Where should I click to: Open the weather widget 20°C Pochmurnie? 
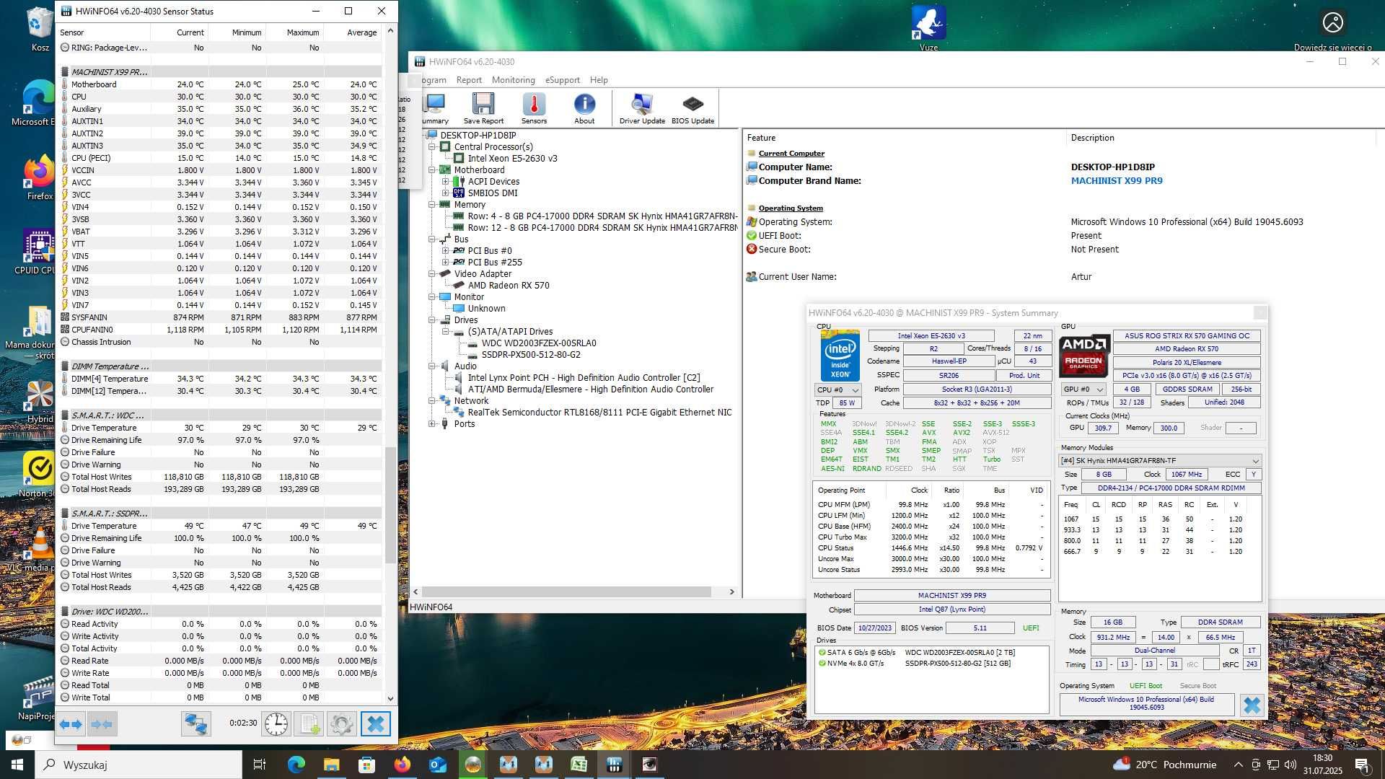[x=1164, y=765]
